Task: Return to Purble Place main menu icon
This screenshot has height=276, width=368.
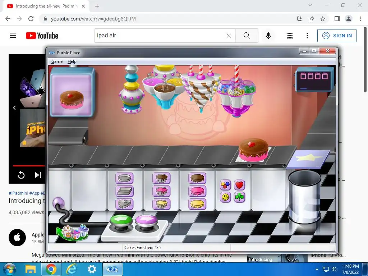Action: [73, 233]
